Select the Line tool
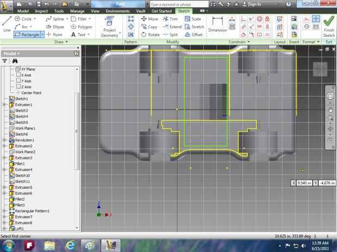 pyautogui.click(x=7, y=24)
